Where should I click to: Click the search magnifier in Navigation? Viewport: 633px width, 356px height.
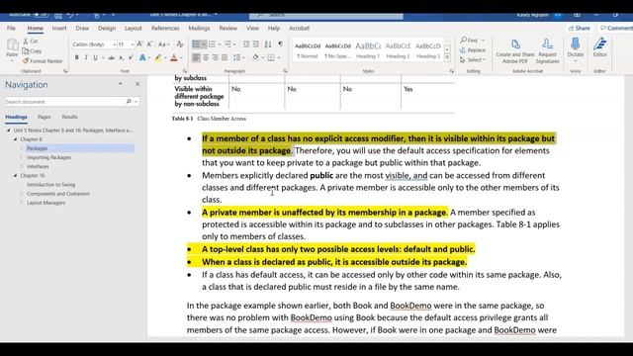129,101
